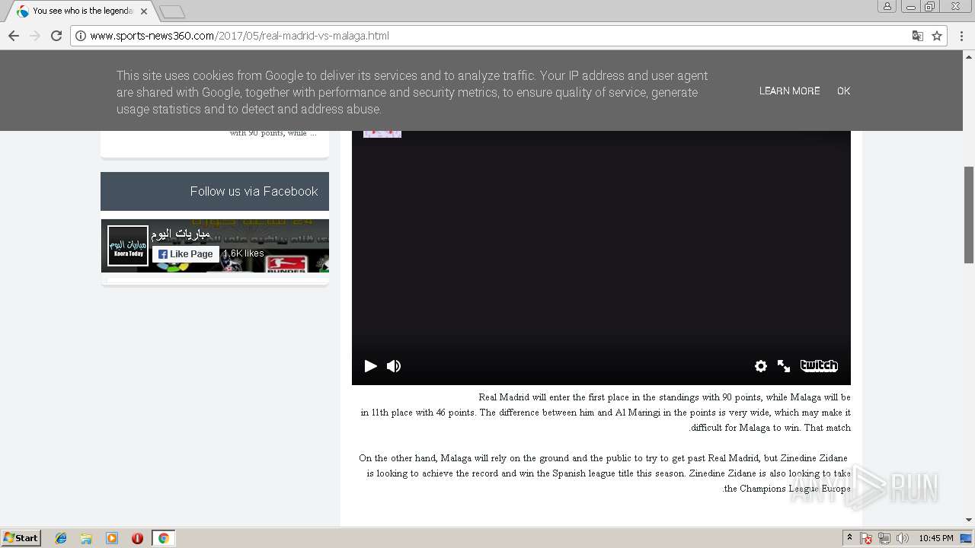
Task: Show hidden tray icons arrow
Action: point(849,538)
